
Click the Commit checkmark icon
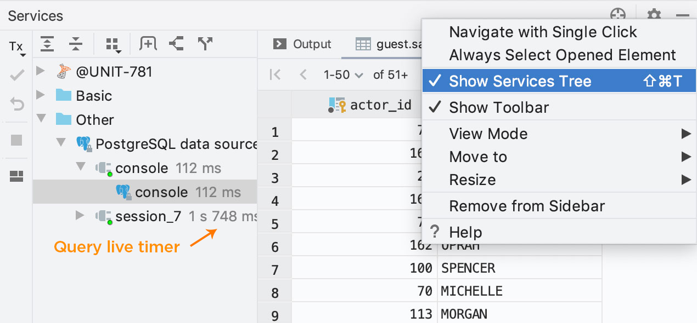[x=17, y=75]
